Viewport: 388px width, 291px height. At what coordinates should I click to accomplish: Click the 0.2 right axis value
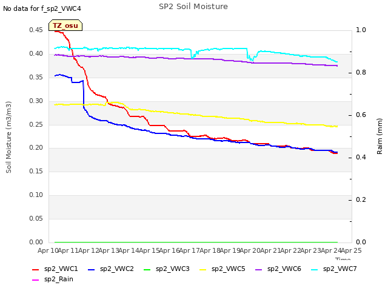tap(361, 200)
